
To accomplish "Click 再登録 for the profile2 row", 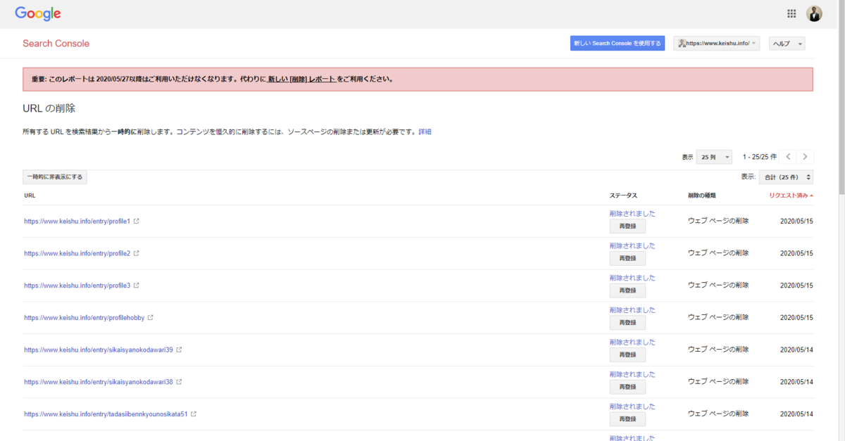I will pyautogui.click(x=627, y=259).
